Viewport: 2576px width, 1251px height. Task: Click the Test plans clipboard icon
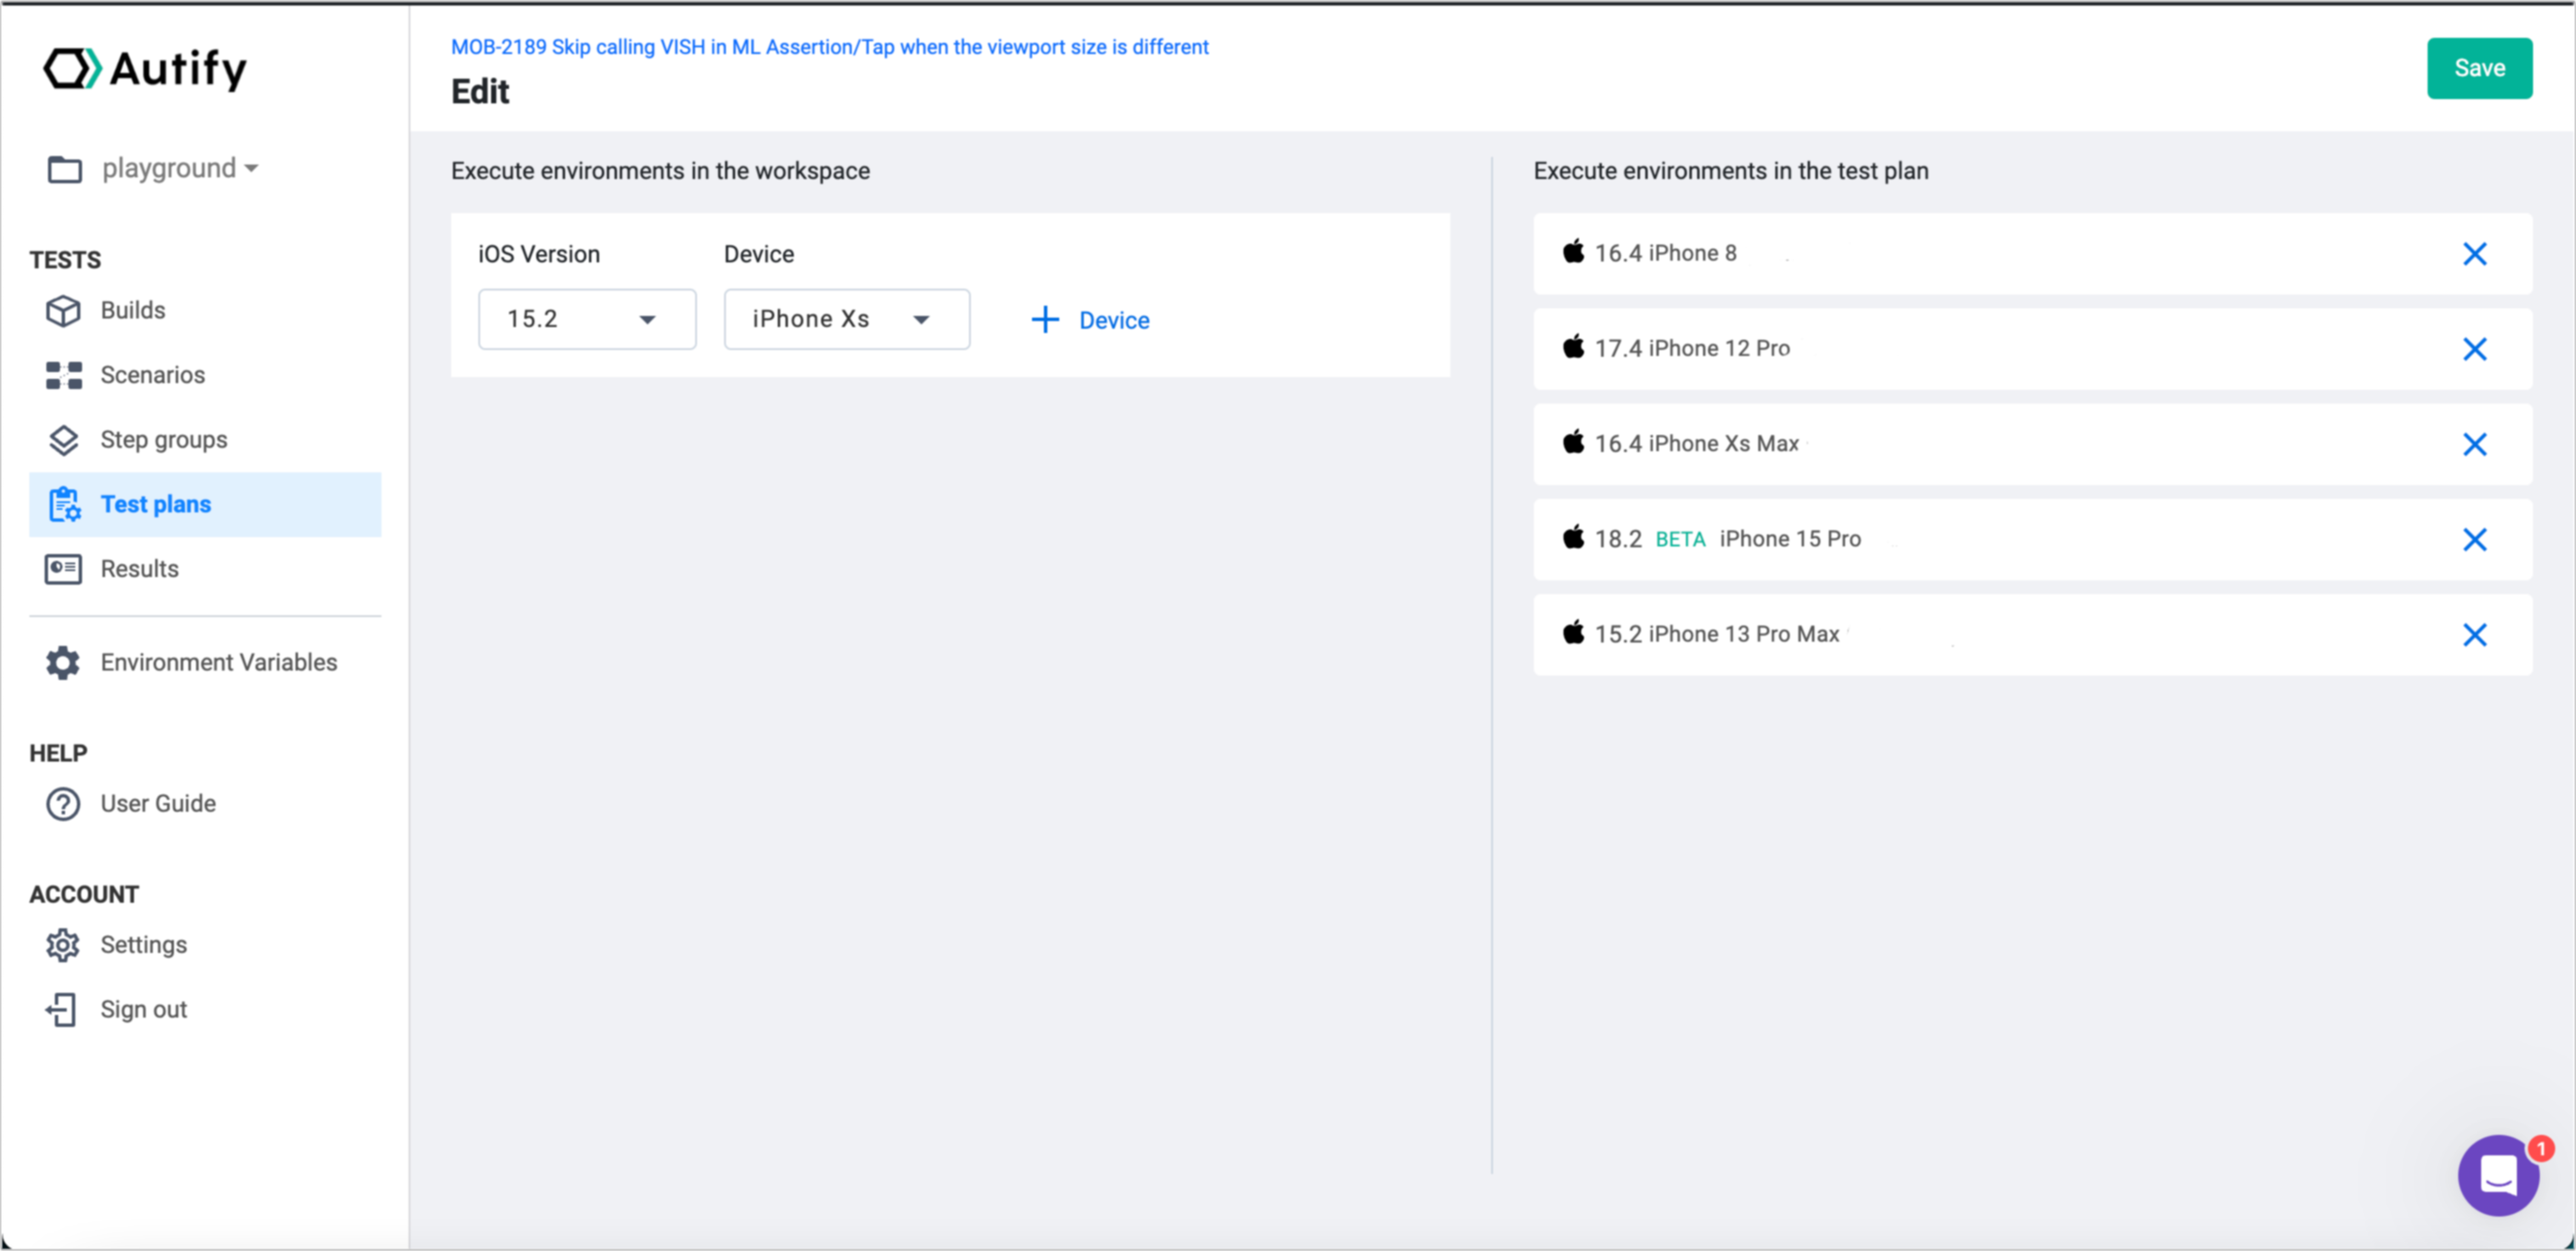[63, 504]
